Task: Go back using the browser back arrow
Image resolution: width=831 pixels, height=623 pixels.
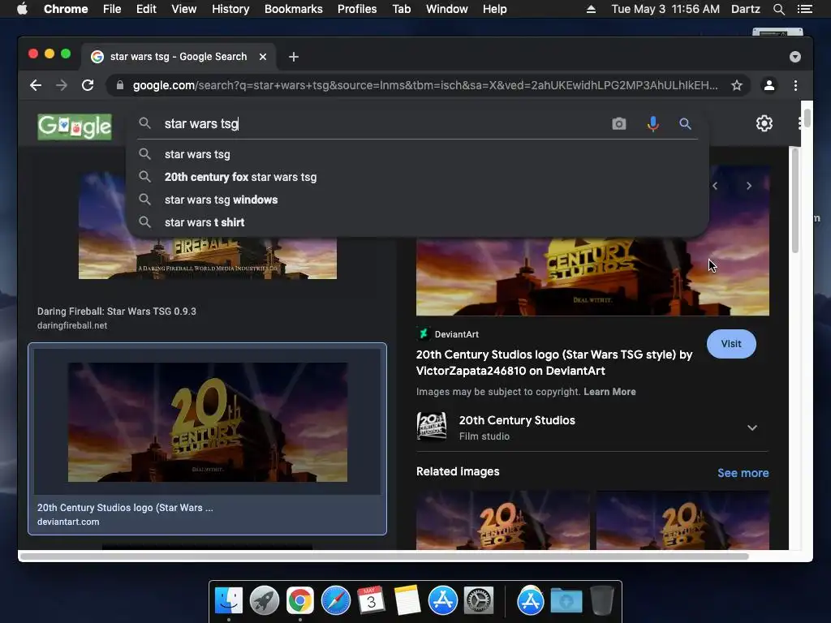Action: click(x=36, y=85)
